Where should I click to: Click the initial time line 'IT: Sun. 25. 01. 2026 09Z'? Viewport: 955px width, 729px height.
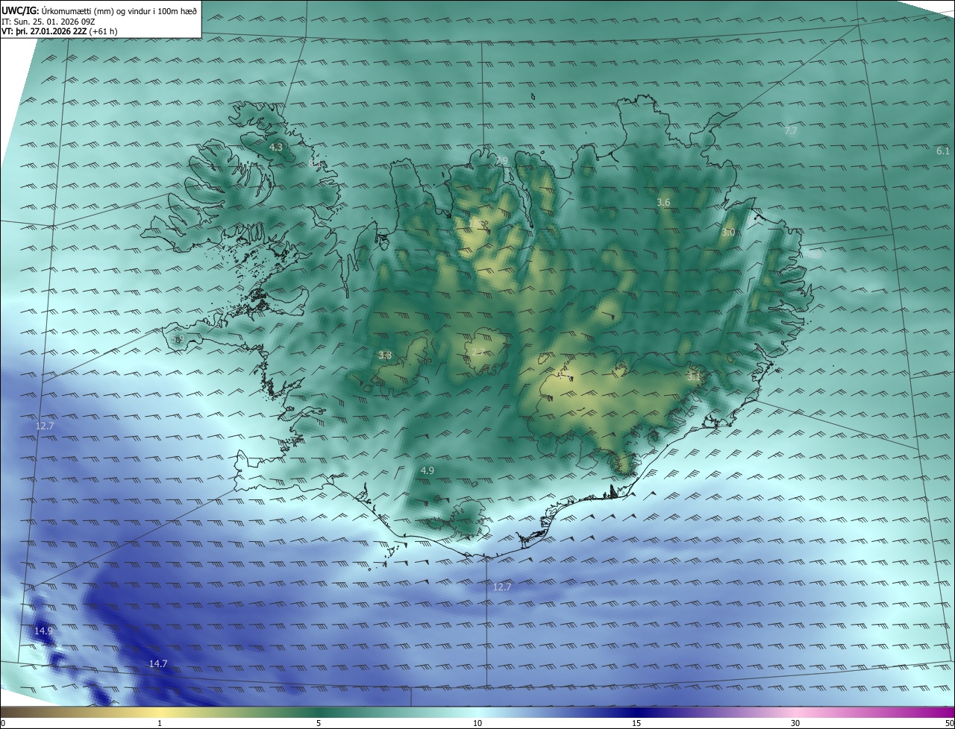coord(48,21)
